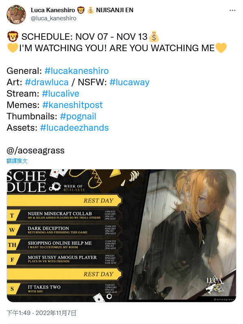Viewport: 243px width, 324px height.
Task: Open the three-dot more options menu
Action: click(x=232, y=10)
